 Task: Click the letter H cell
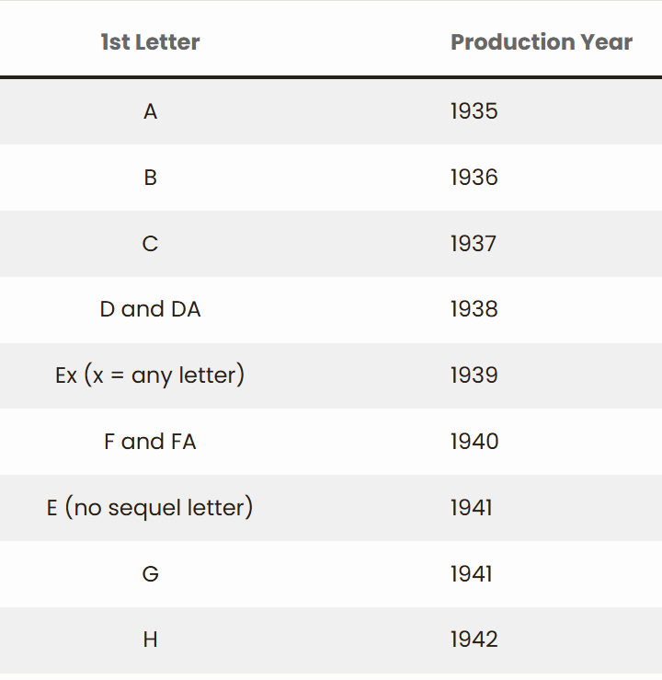[151, 640]
